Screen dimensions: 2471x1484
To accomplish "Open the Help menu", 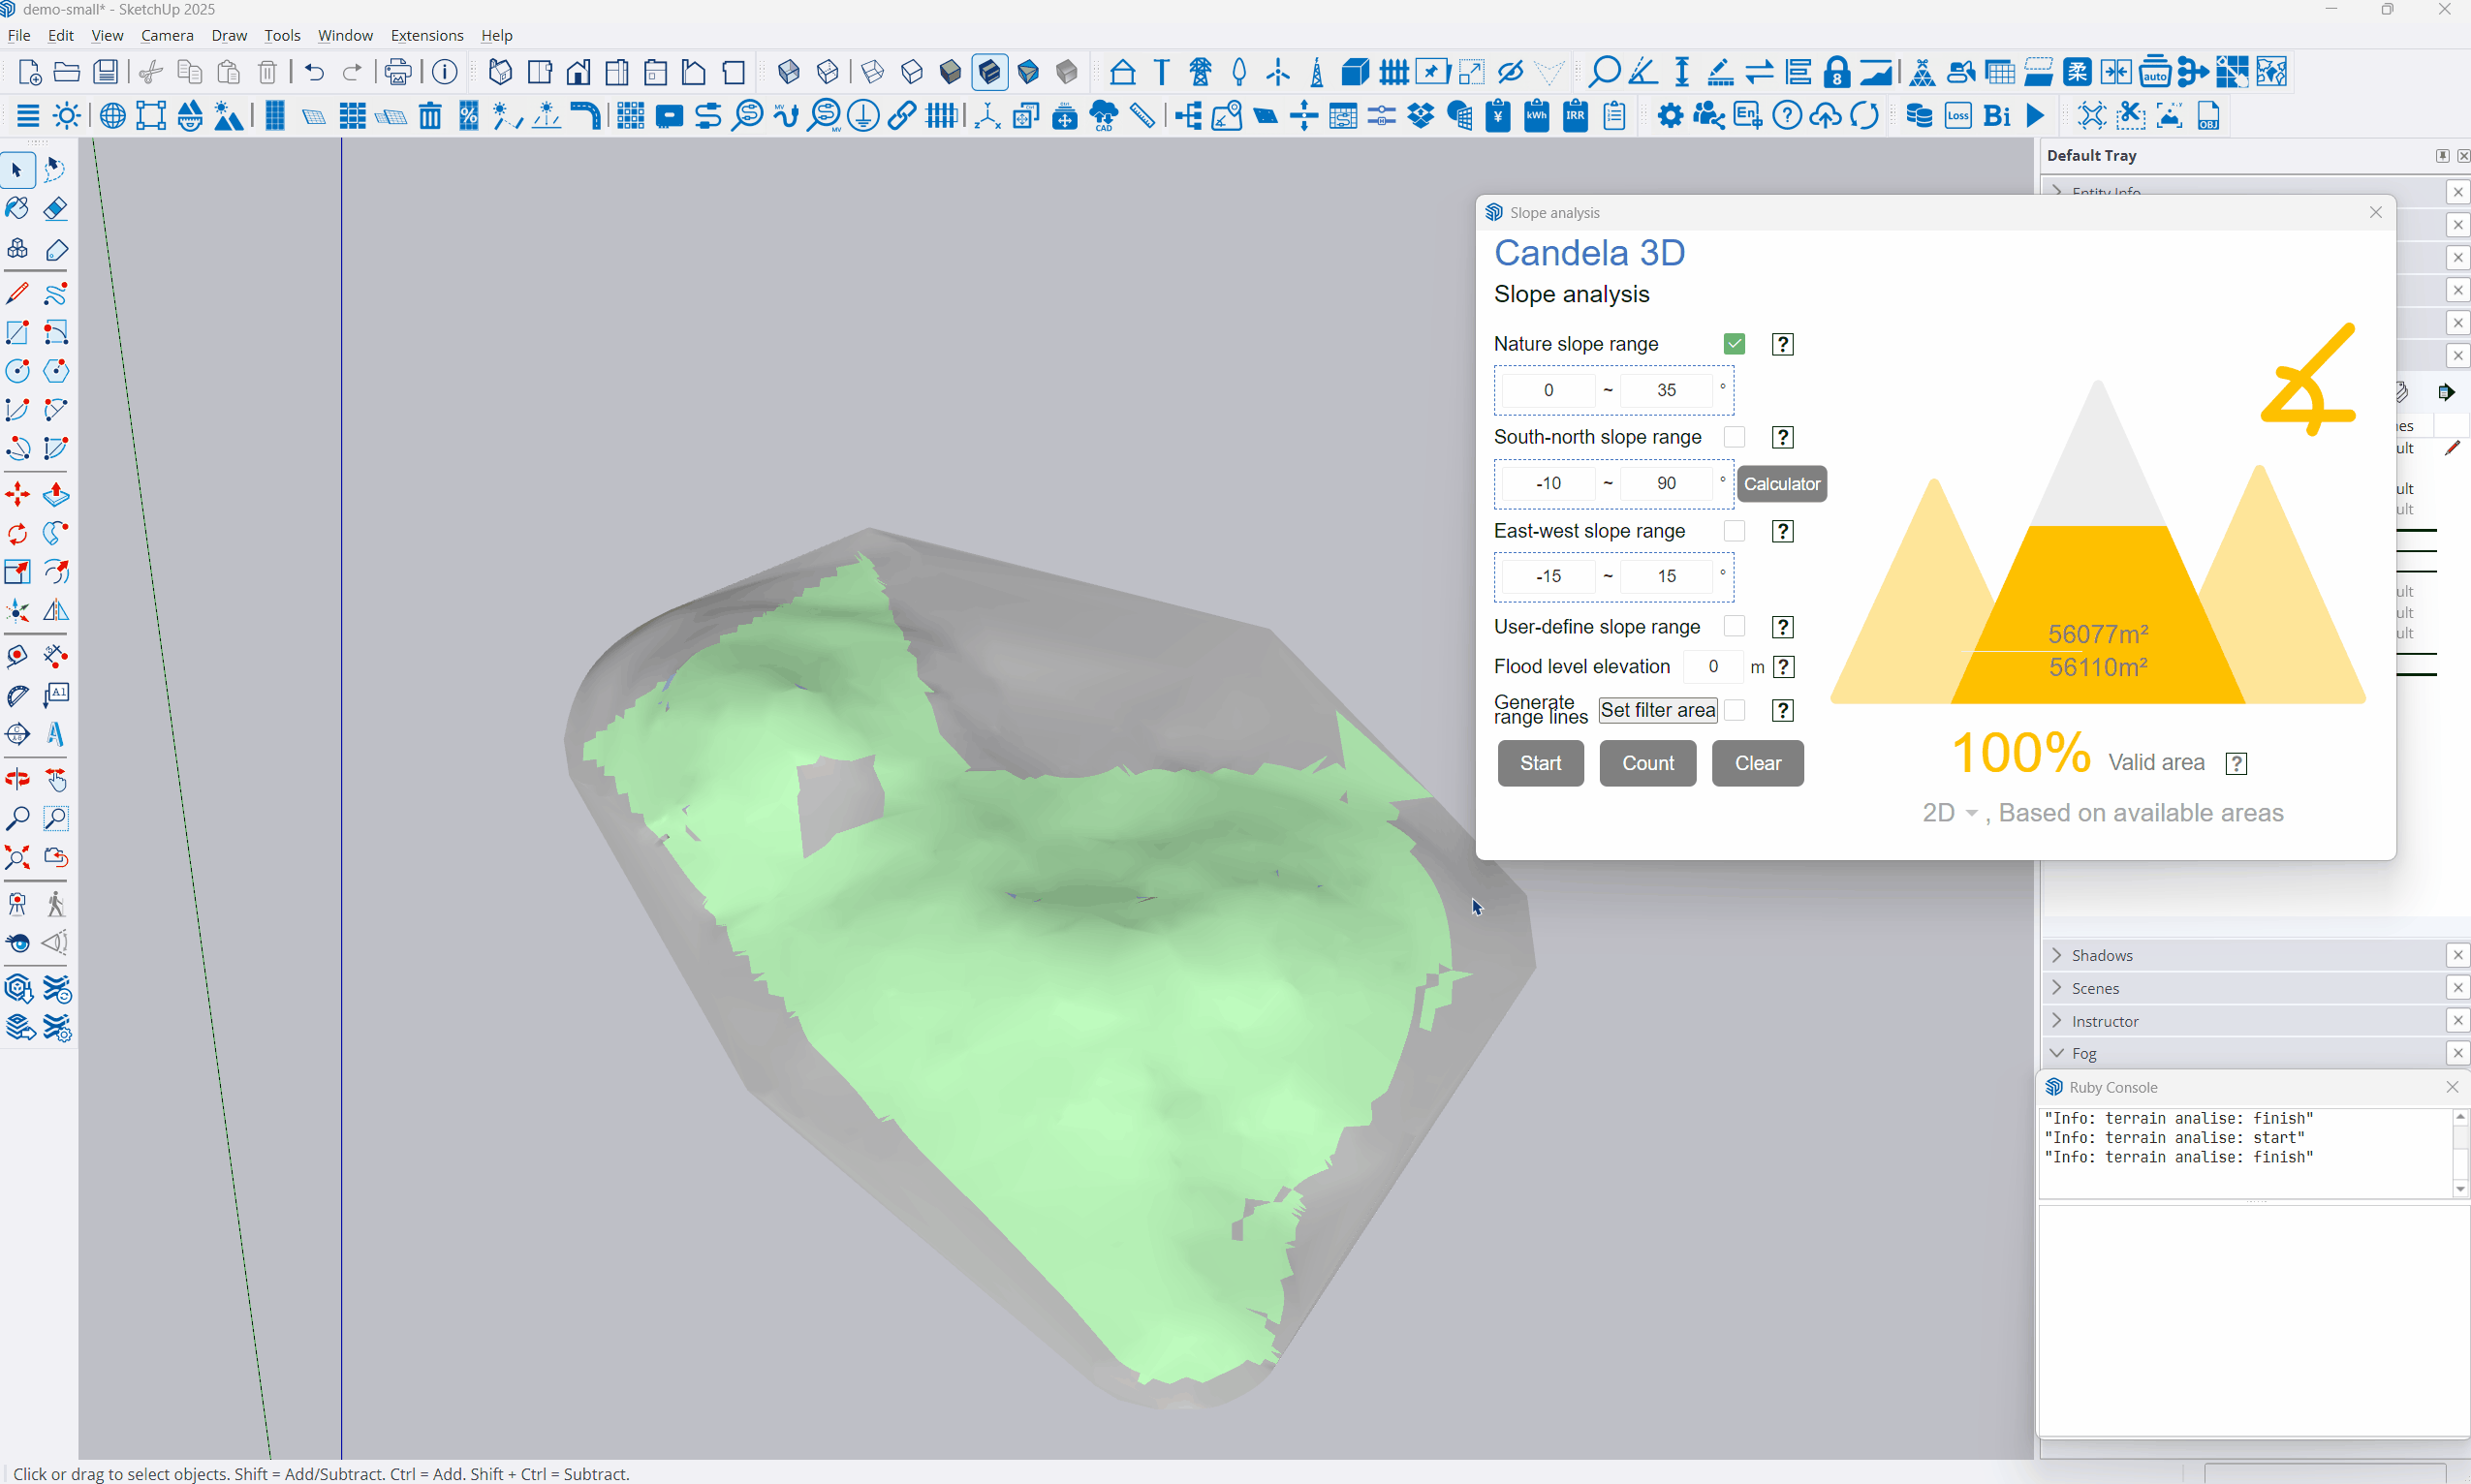I will (497, 35).
